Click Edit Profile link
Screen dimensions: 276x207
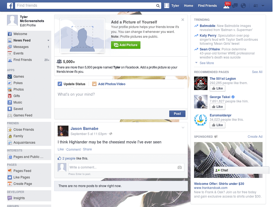pyautogui.click(x=28, y=25)
